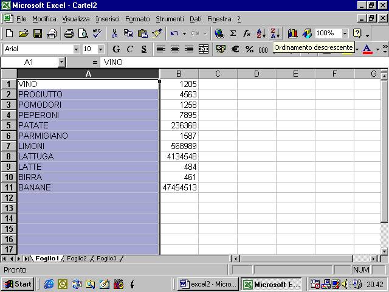The width and height of the screenshot is (389, 292).
Task: Apply thousands separator 000 style
Action: coord(263,49)
